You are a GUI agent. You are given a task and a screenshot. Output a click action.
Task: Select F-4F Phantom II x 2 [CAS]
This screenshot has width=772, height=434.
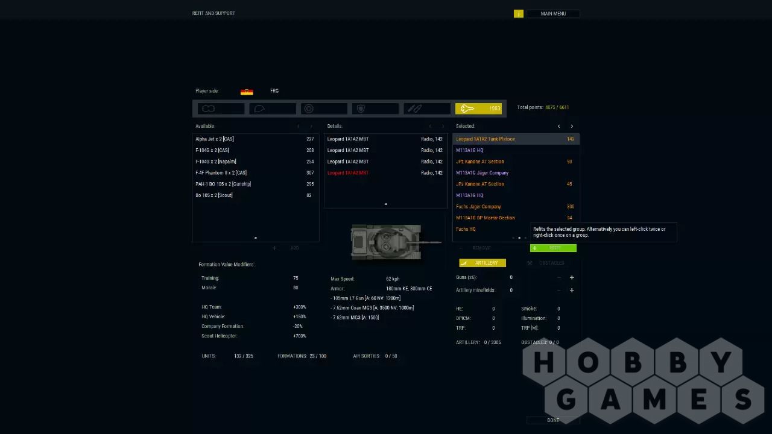(x=255, y=173)
